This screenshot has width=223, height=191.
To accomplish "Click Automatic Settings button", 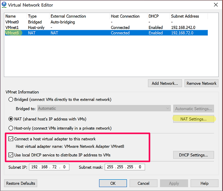I will (193, 109).
